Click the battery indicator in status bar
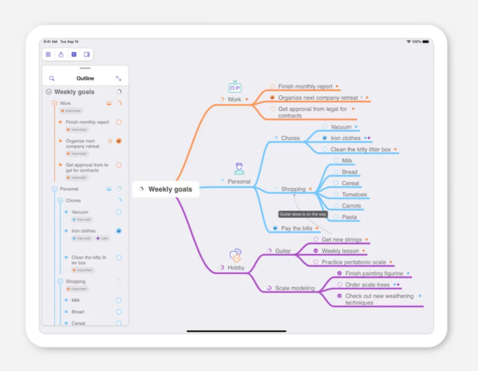478x371 pixels. pos(426,42)
